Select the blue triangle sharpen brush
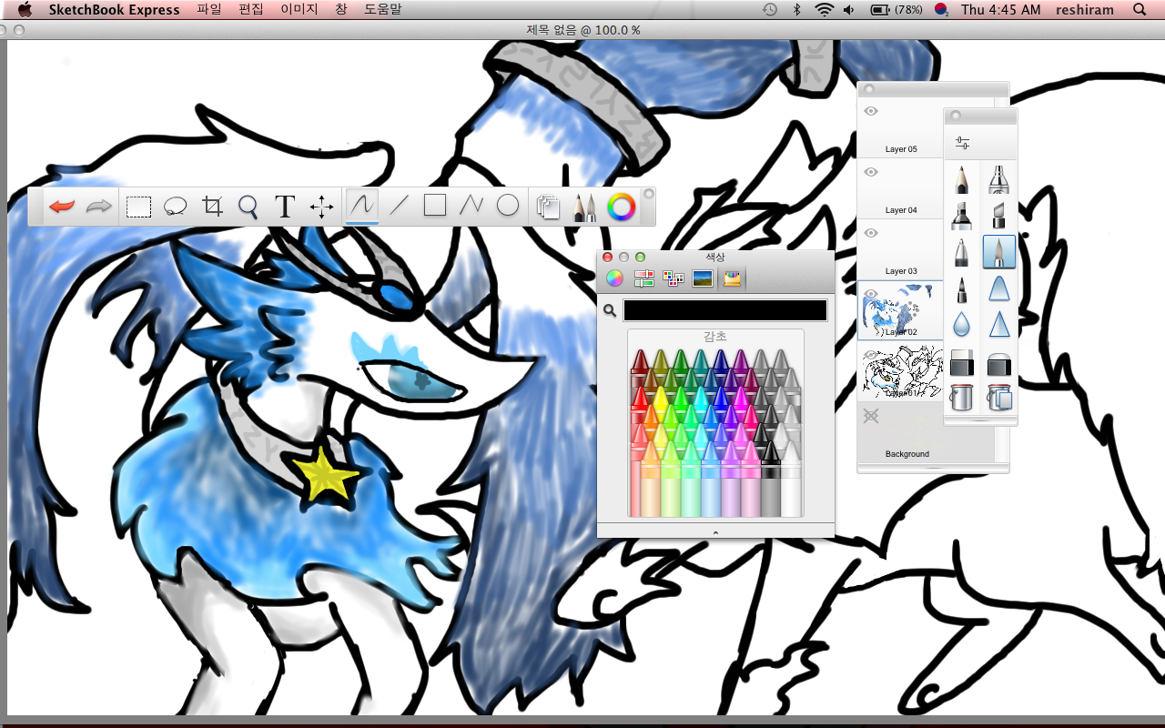 click(998, 325)
